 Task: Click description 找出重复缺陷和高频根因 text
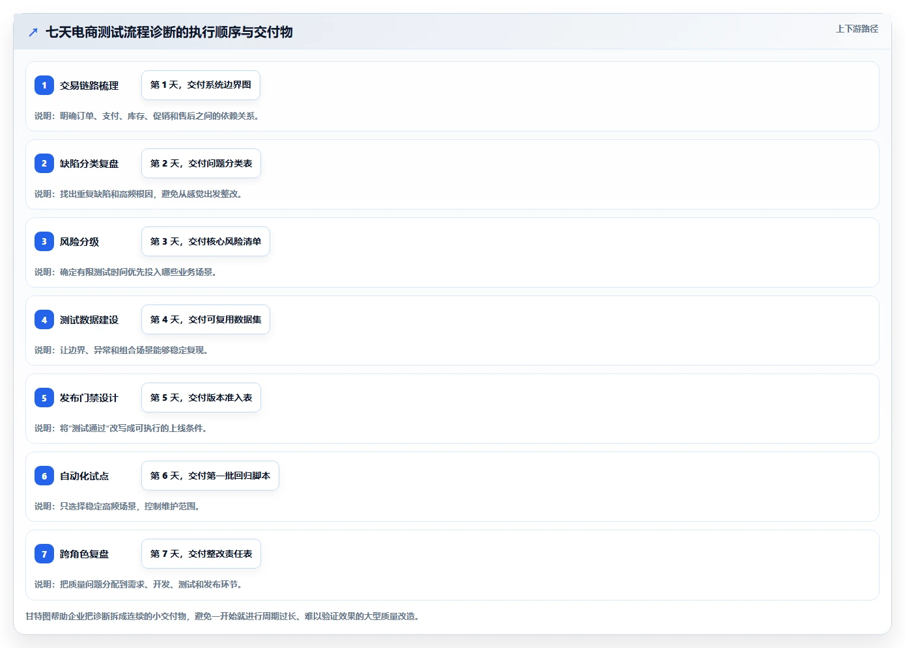139,194
